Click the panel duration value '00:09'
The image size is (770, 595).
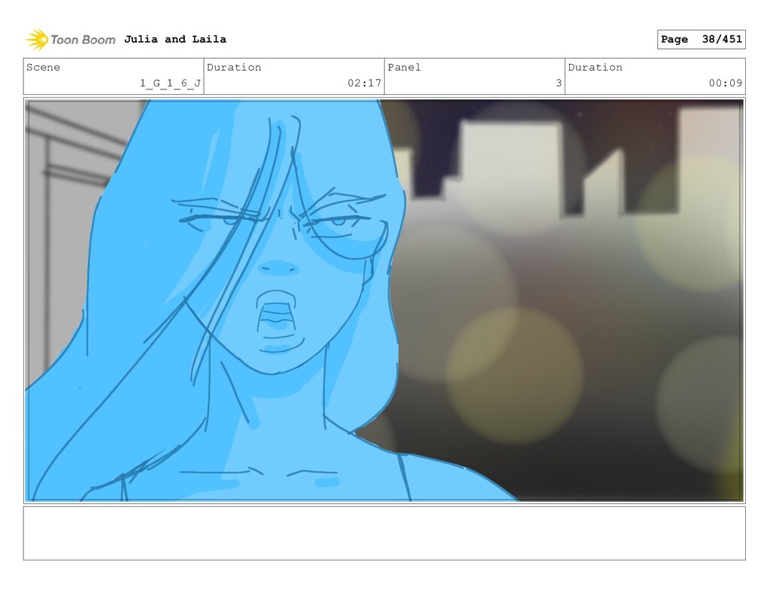pyautogui.click(x=726, y=83)
